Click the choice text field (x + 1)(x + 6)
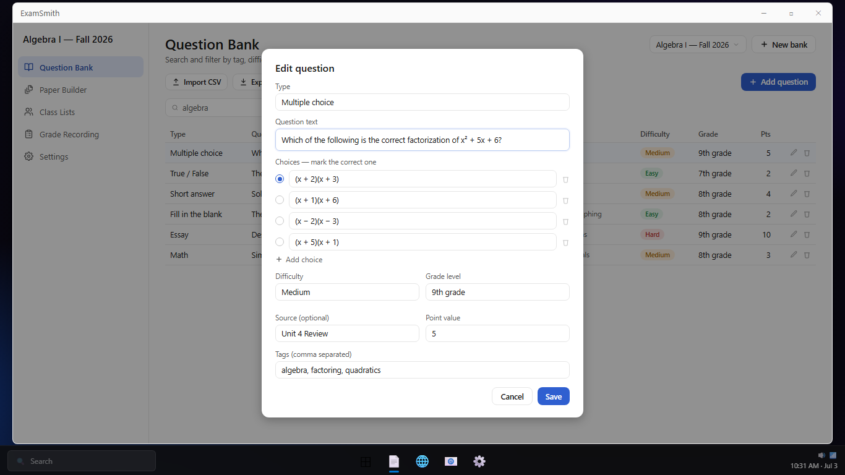 pyautogui.click(x=422, y=200)
